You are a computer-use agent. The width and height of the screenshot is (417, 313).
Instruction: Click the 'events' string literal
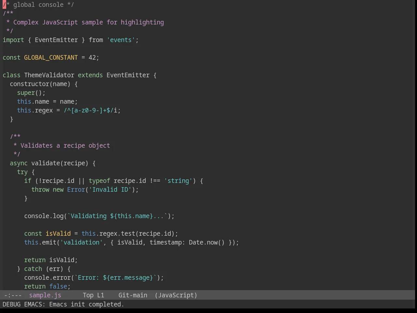[121, 40]
